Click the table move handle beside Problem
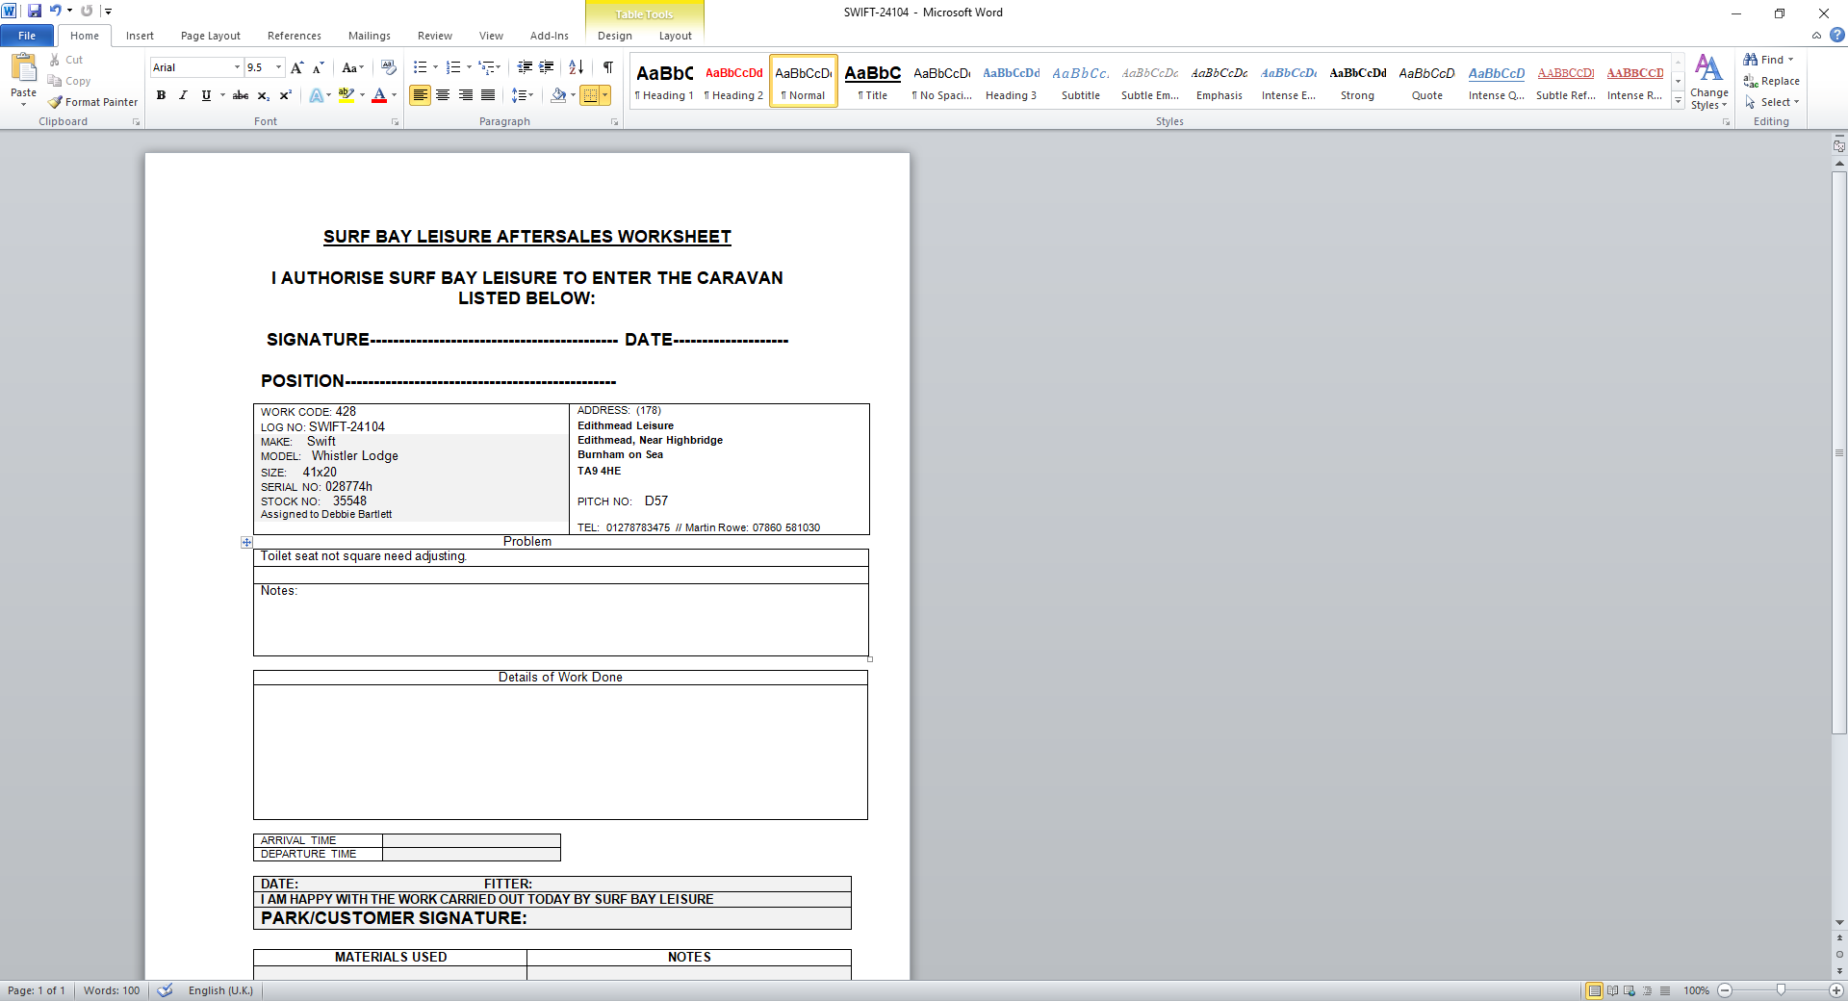1848x1001 pixels. [x=246, y=543]
